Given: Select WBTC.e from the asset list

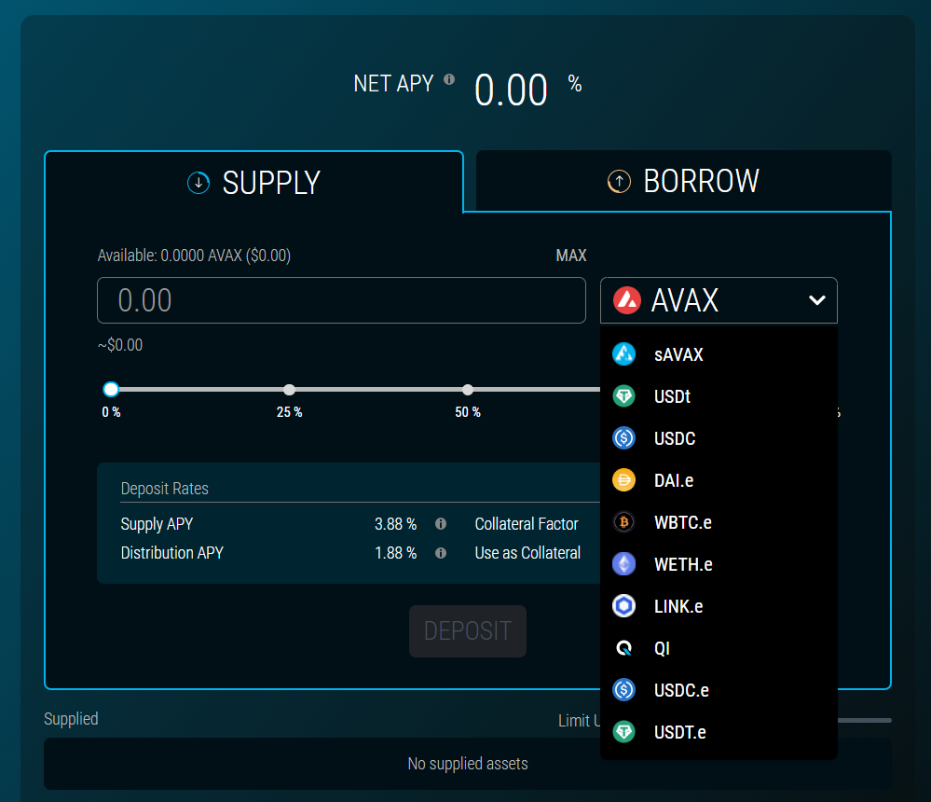Looking at the screenshot, I should tap(719, 522).
